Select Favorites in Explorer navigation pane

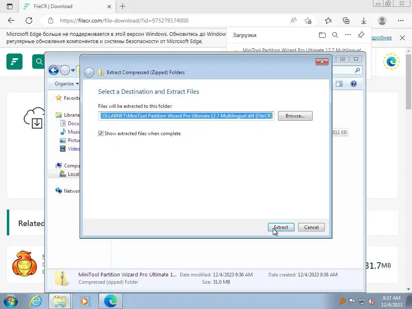pos(67,98)
